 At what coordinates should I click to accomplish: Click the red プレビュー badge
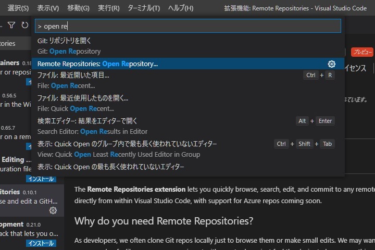coord(362,52)
